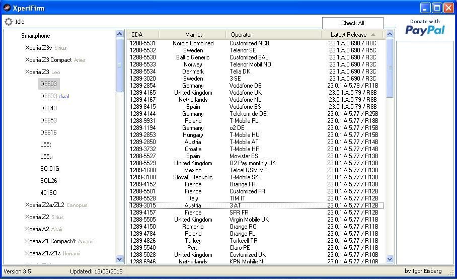Select the Vodafone NL row
The image size is (457, 279).
click(x=256, y=99)
